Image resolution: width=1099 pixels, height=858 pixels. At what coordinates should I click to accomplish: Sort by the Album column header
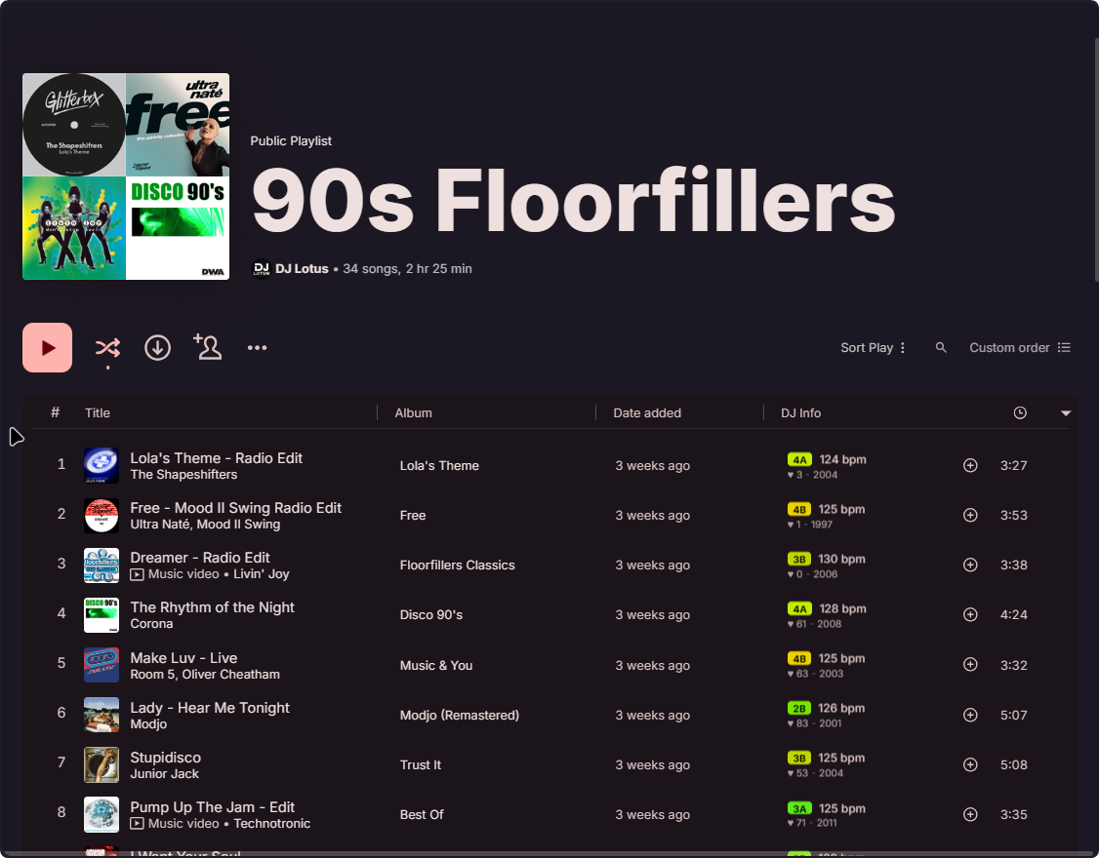click(x=414, y=413)
